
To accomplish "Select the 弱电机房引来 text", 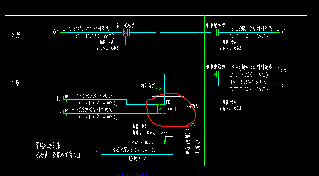I will click(x=48, y=146).
